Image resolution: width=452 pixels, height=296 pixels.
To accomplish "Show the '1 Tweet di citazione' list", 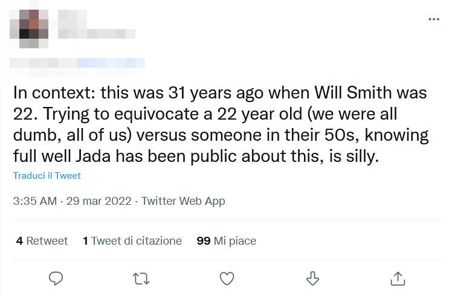I will tap(132, 240).
